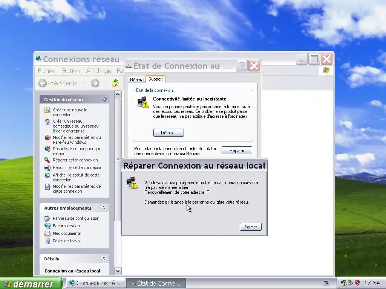
Task: Click the Connexions réseau window title icon
Action: (x=38, y=58)
